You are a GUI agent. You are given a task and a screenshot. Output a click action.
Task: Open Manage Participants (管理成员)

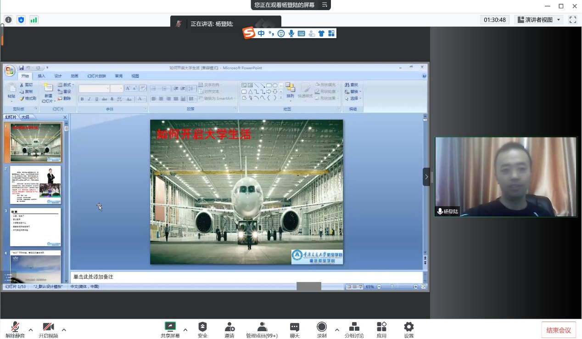[x=262, y=327]
